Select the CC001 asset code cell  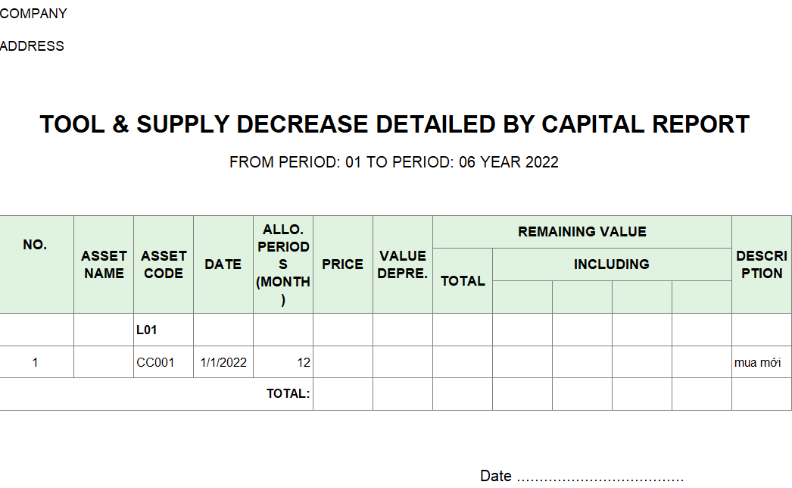155,362
